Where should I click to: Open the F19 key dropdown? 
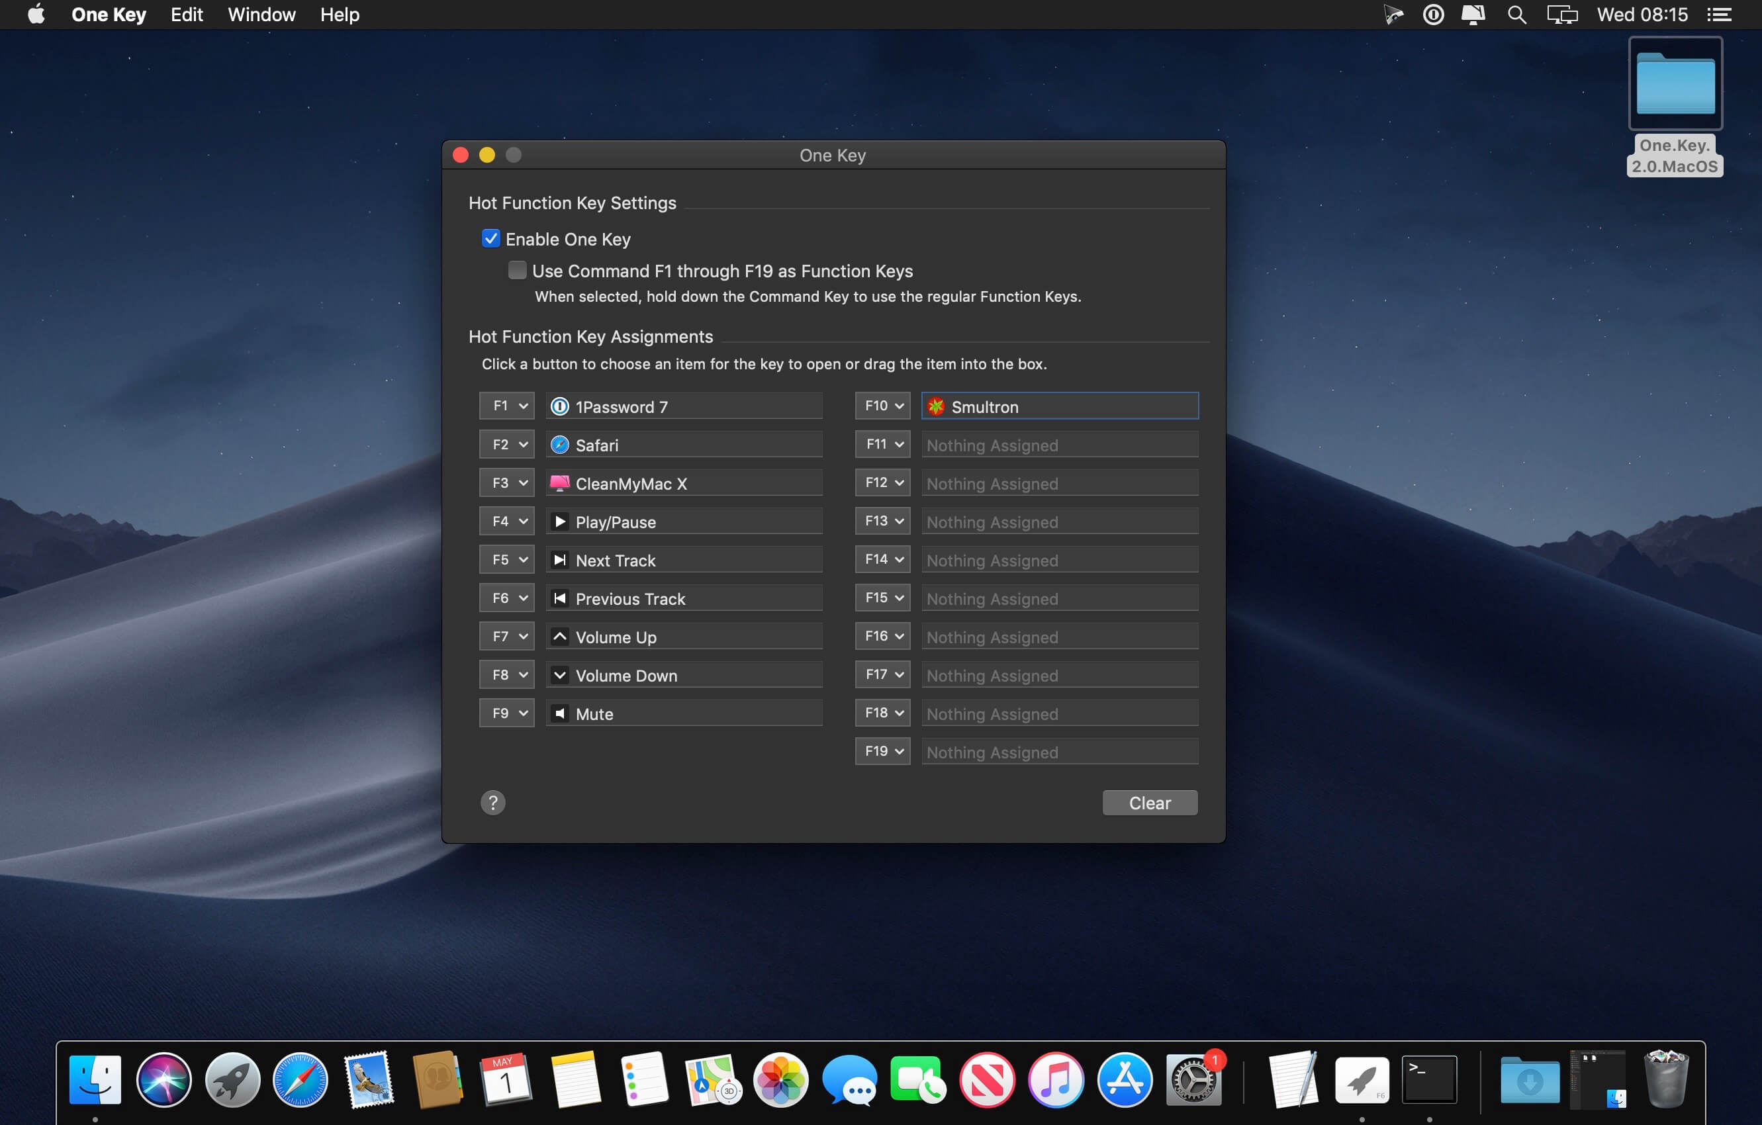[x=882, y=751]
